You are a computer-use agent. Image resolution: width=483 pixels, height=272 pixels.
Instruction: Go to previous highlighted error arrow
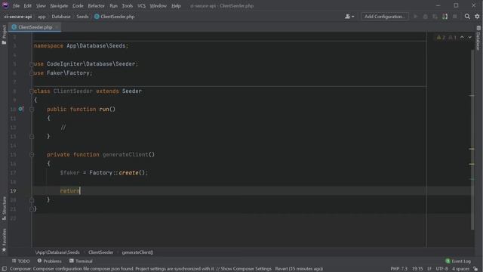tap(462, 37)
